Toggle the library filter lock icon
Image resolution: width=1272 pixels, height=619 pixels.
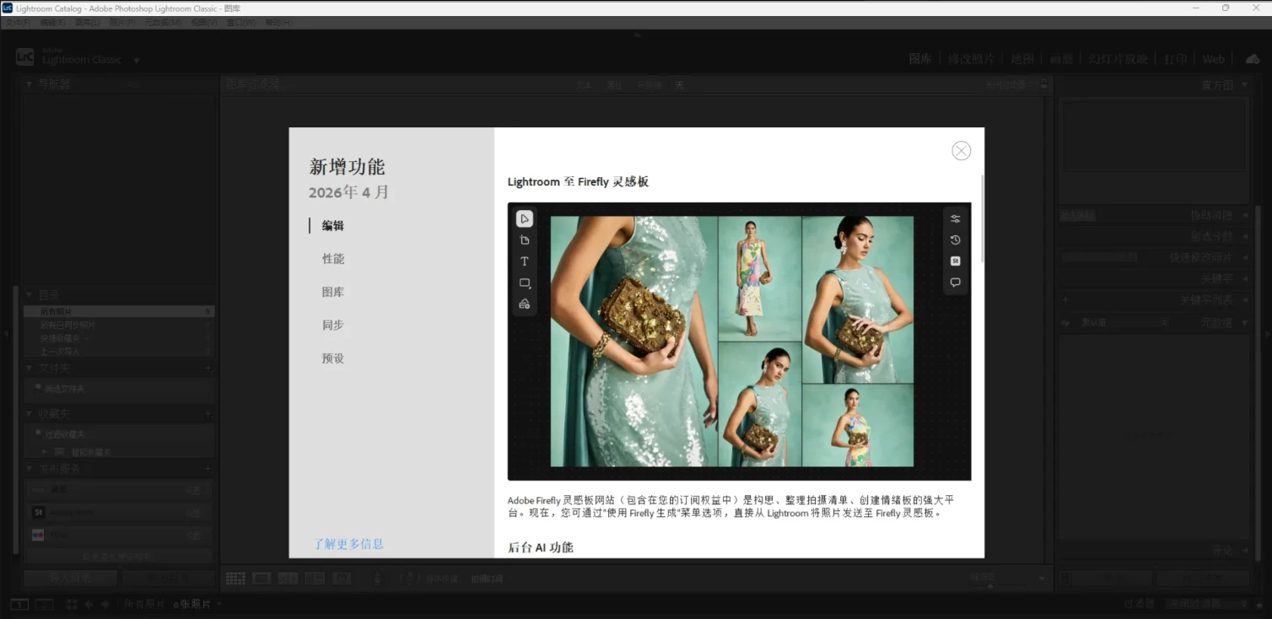(x=1044, y=84)
